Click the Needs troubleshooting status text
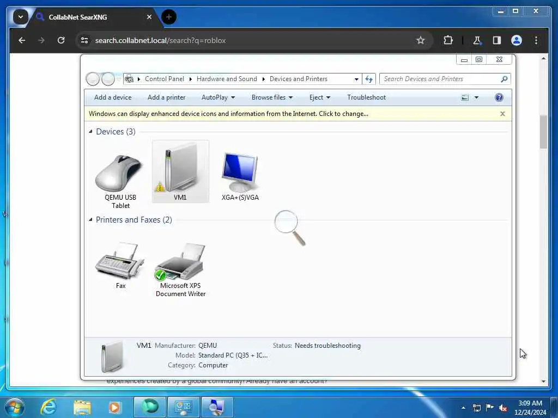This screenshot has width=558, height=418. [327, 346]
